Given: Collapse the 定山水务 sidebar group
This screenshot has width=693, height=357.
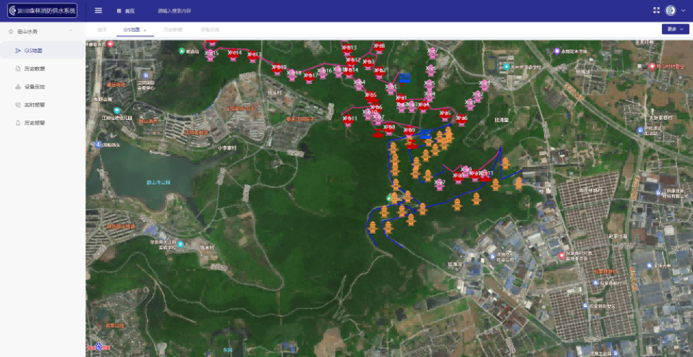Looking at the screenshot, I should click(70, 31).
